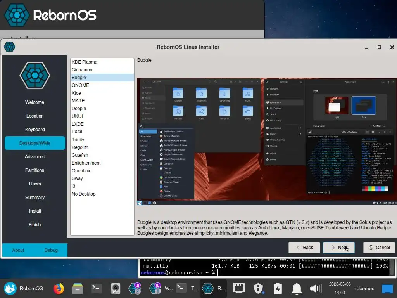This screenshot has width=397, height=298.
Task: Select Trinity desktop
Action: [x=102, y=140]
